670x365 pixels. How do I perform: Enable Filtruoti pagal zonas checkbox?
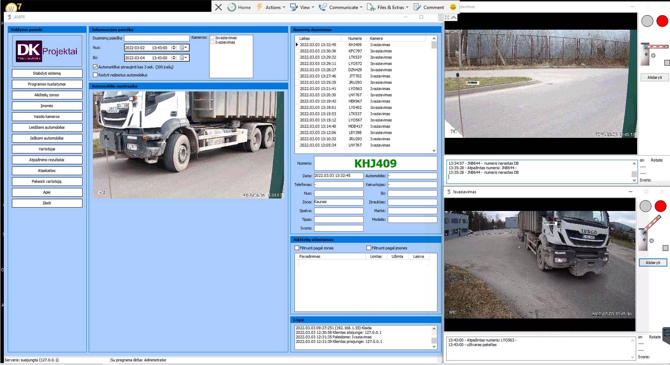[297, 248]
